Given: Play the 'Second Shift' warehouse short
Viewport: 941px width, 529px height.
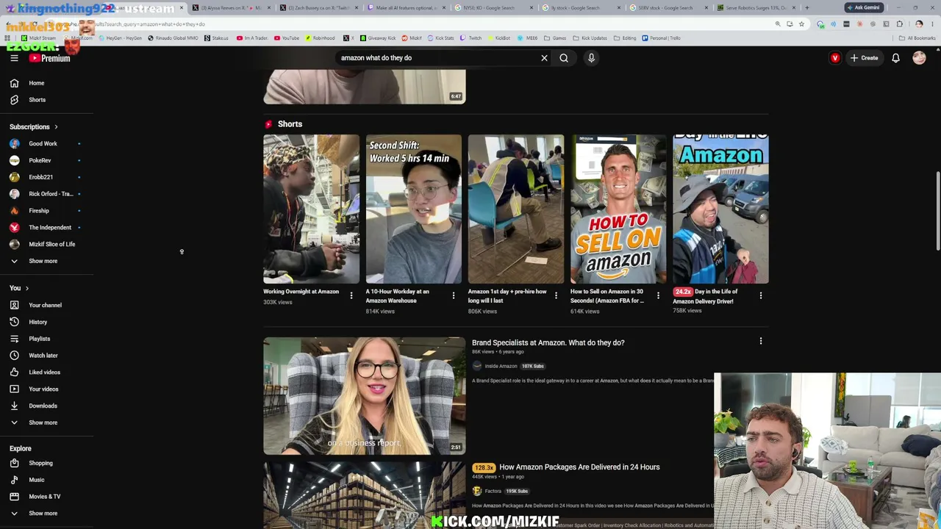Looking at the screenshot, I should (x=414, y=209).
